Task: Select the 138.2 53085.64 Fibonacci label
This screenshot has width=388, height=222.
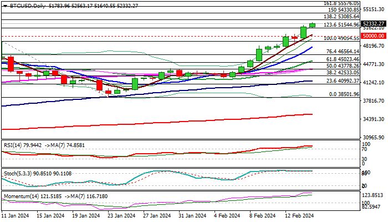Action: [341, 17]
